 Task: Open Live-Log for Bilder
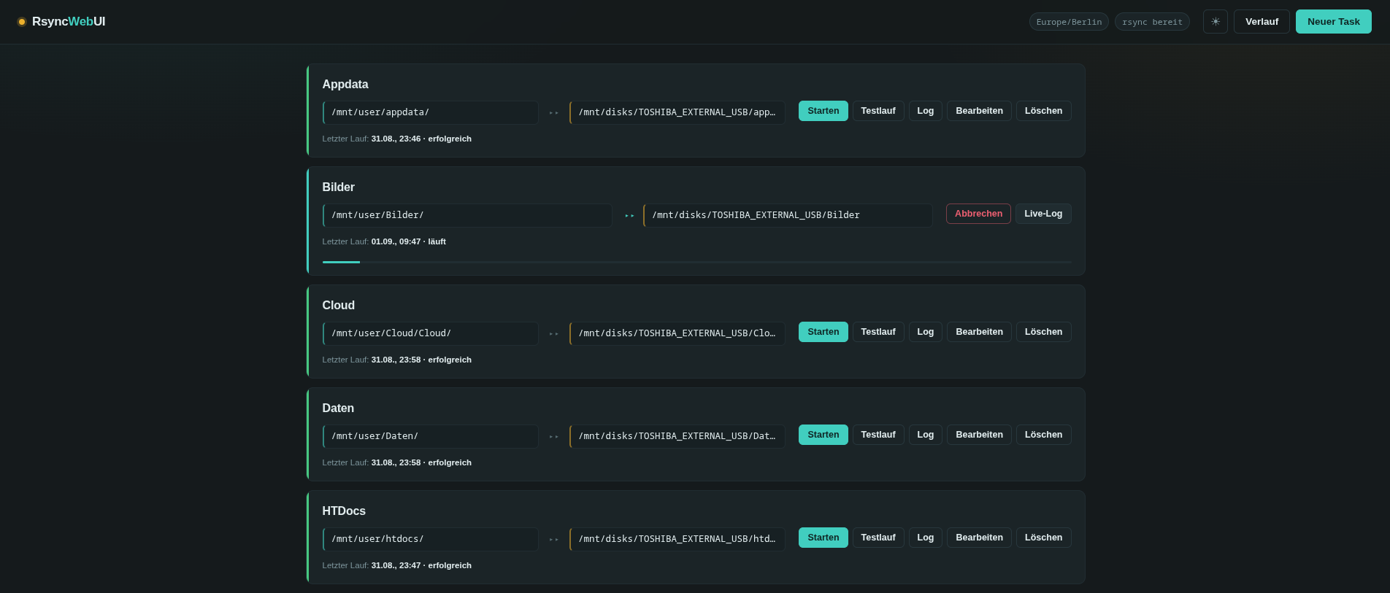coord(1043,214)
